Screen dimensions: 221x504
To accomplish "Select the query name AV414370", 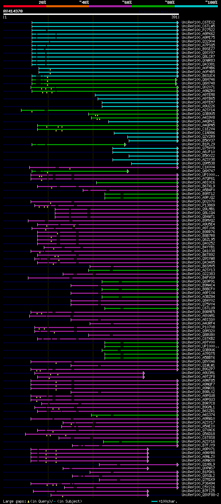I will click(13, 11).
